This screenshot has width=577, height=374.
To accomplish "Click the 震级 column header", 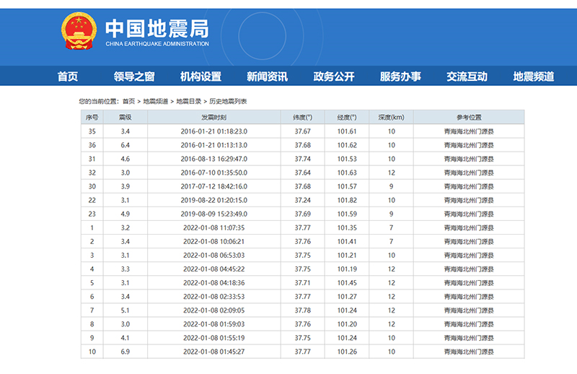I will coord(125,117).
